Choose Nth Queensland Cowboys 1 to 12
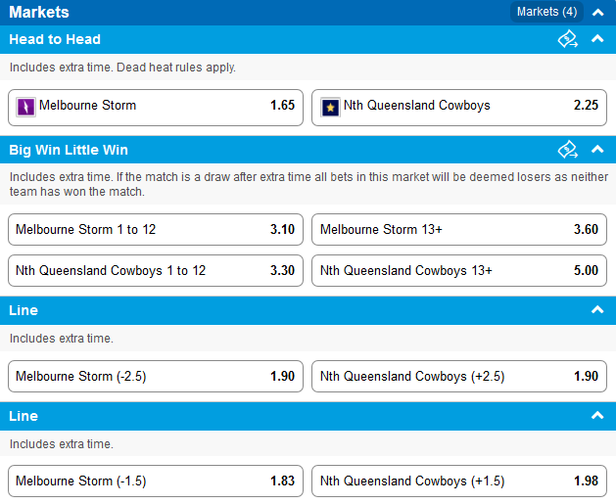Image resolution: width=616 pixels, height=504 pixels. [156, 271]
